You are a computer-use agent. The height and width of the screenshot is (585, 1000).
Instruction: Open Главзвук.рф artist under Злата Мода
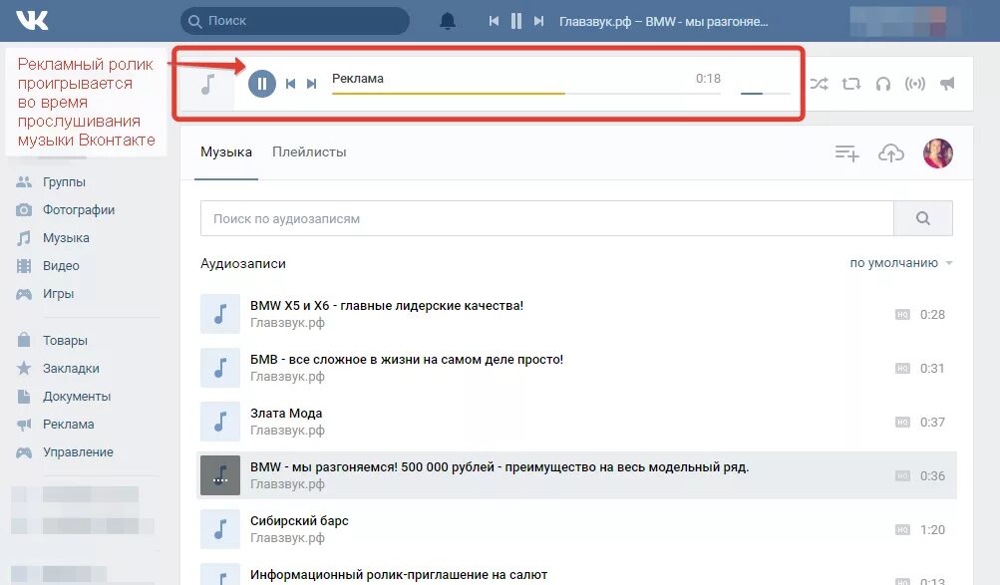(x=287, y=431)
